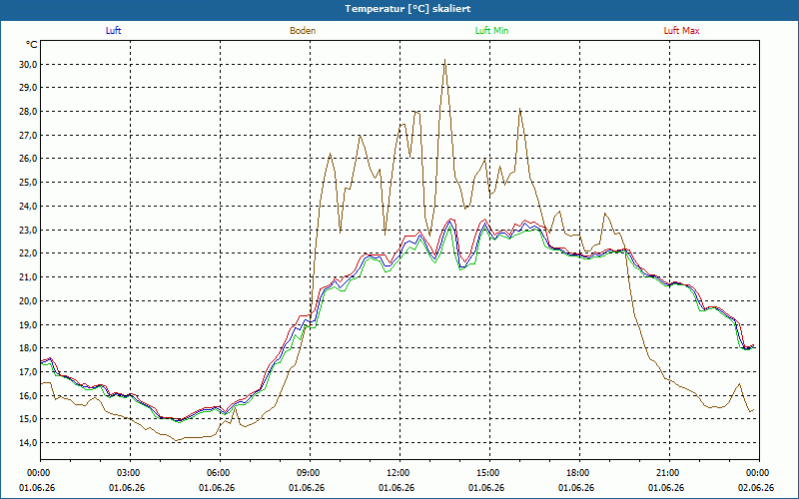The image size is (799, 499).
Task: Click the 02.06.26 date label
Action: point(756,487)
